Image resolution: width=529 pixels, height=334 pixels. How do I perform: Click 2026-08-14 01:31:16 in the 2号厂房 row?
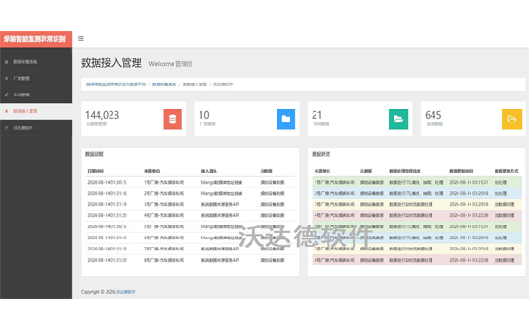click(x=107, y=193)
